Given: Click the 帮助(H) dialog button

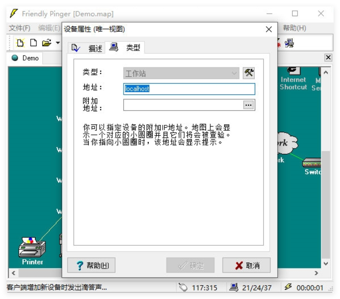Looking at the screenshot, I should [91, 265].
